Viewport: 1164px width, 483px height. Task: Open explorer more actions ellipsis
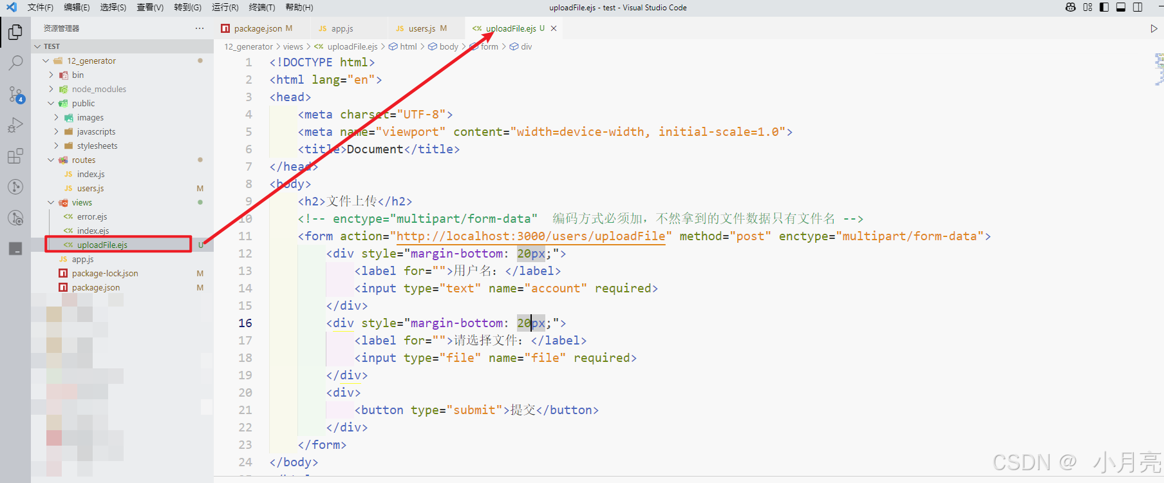pyautogui.click(x=200, y=28)
